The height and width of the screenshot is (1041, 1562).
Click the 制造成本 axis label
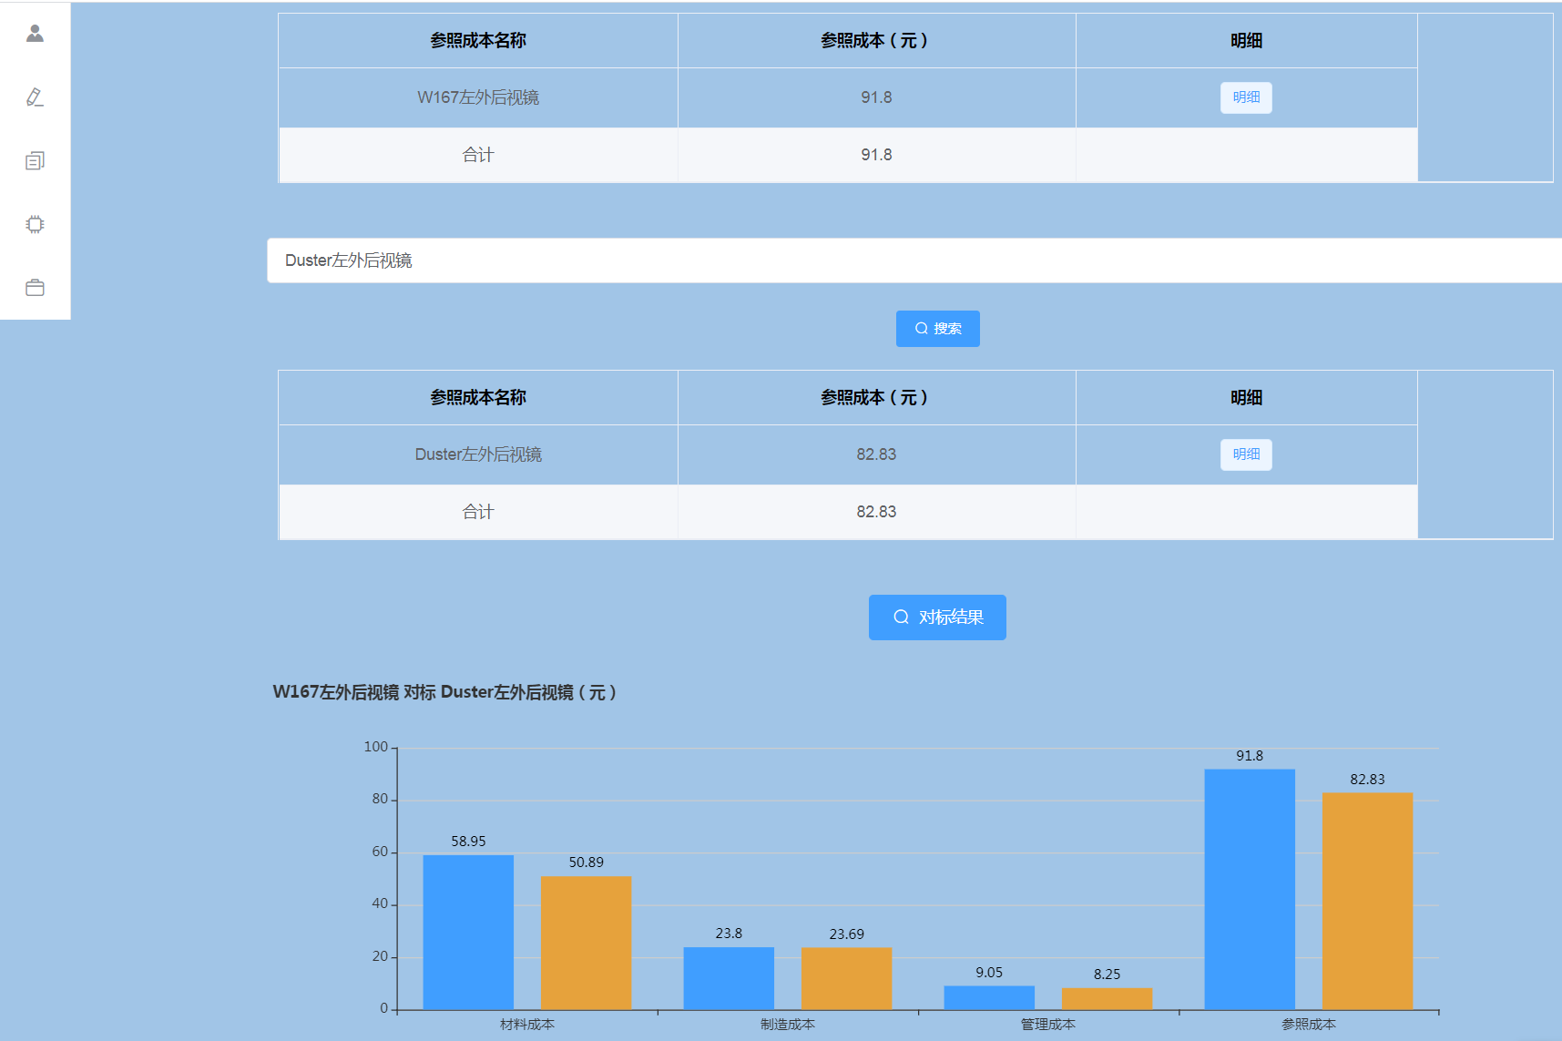[788, 1025]
